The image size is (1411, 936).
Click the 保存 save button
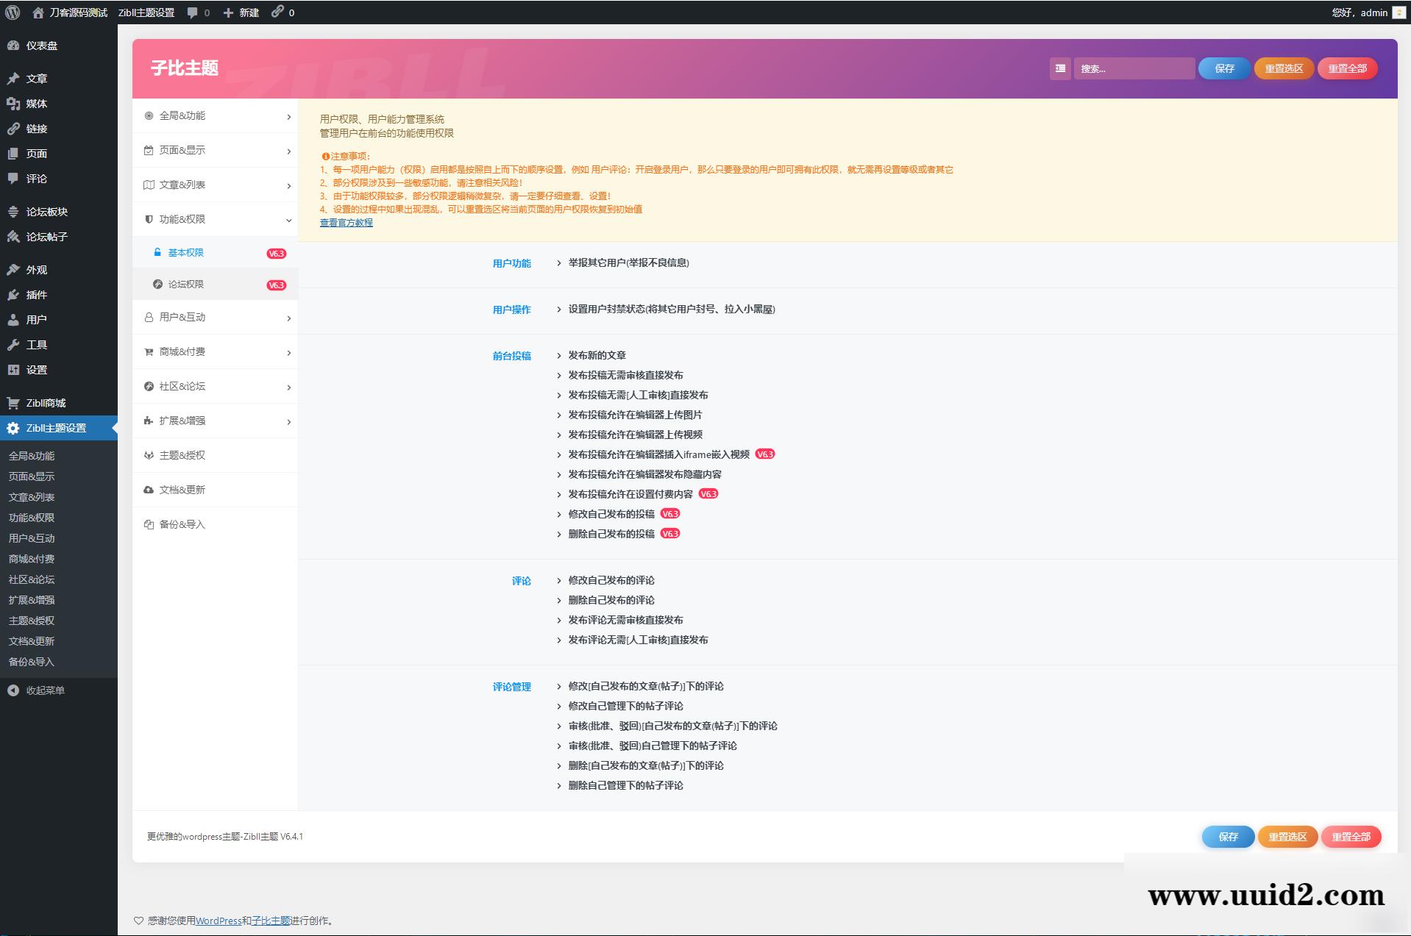tap(1223, 68)
